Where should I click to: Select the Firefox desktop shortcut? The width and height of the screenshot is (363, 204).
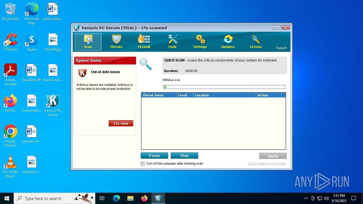(10, 104)
